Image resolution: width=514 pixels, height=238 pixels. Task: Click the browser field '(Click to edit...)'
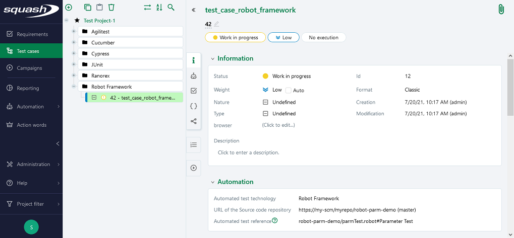[278, 125]
